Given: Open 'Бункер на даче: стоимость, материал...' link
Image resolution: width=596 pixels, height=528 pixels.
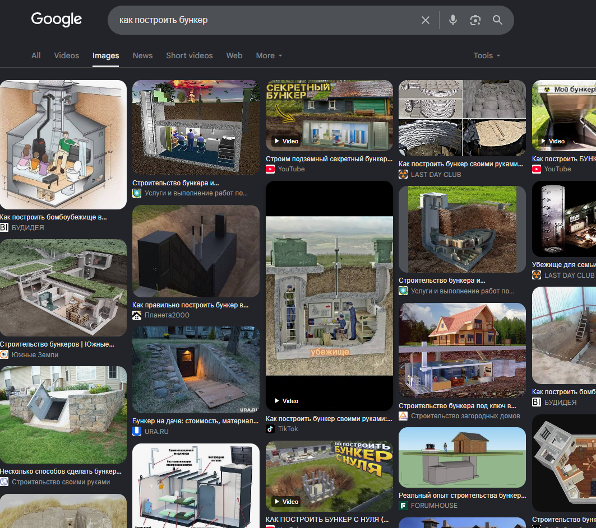Looking at the screenshot, I should 195,421.
